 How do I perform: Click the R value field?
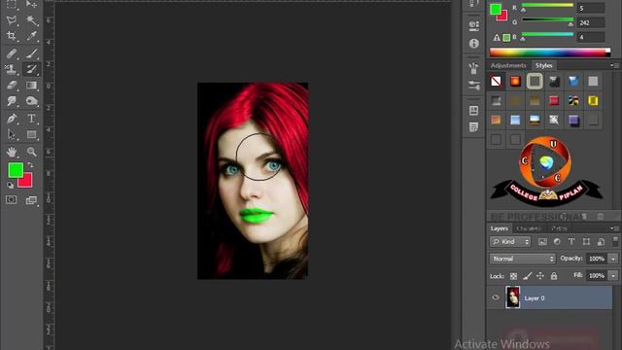[x=590, y=8]
